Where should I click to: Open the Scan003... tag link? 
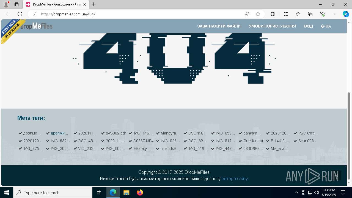308,141
